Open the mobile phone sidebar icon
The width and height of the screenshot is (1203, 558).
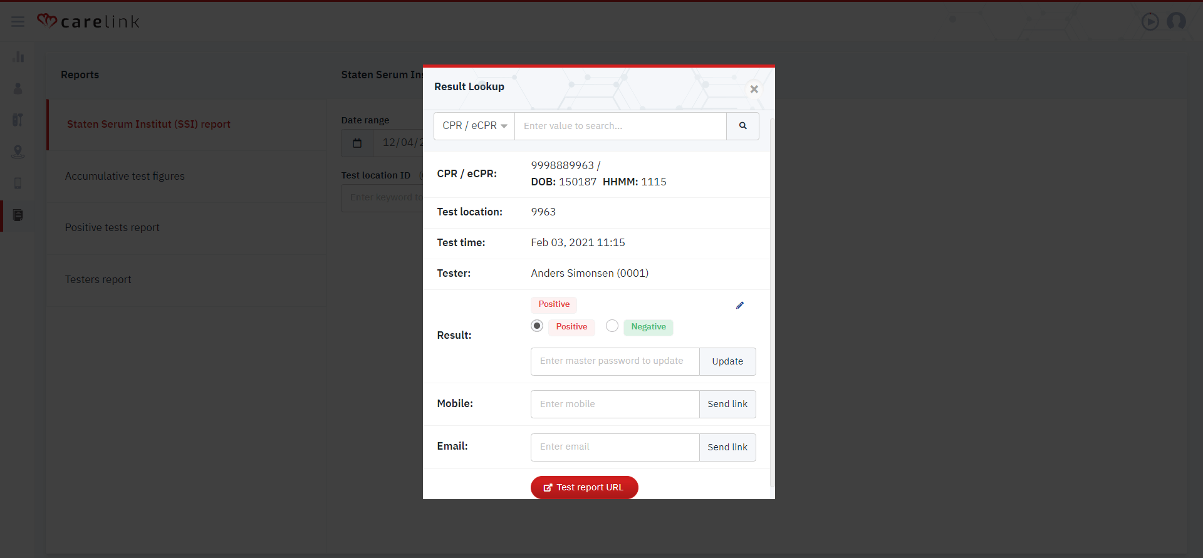[x=18, y=183]
